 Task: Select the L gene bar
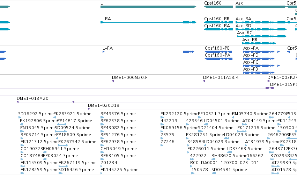(148, 7)
